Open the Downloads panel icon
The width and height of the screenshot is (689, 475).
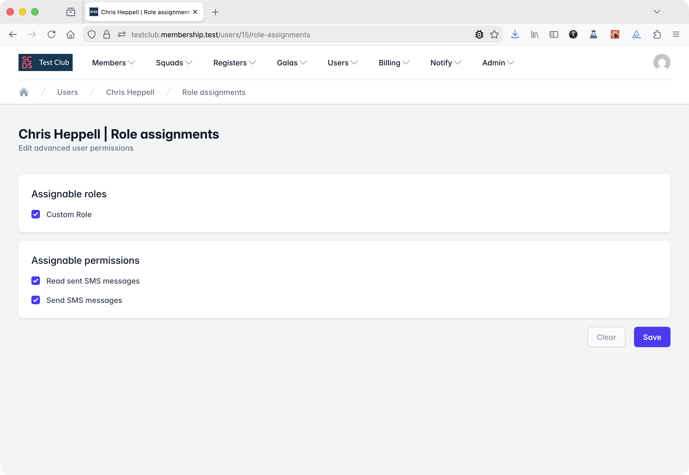pos(515,34)
